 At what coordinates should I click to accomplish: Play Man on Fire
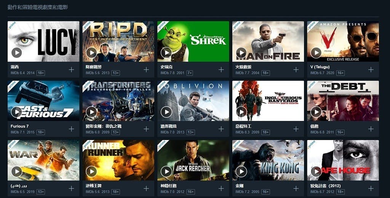pos(241,53)
